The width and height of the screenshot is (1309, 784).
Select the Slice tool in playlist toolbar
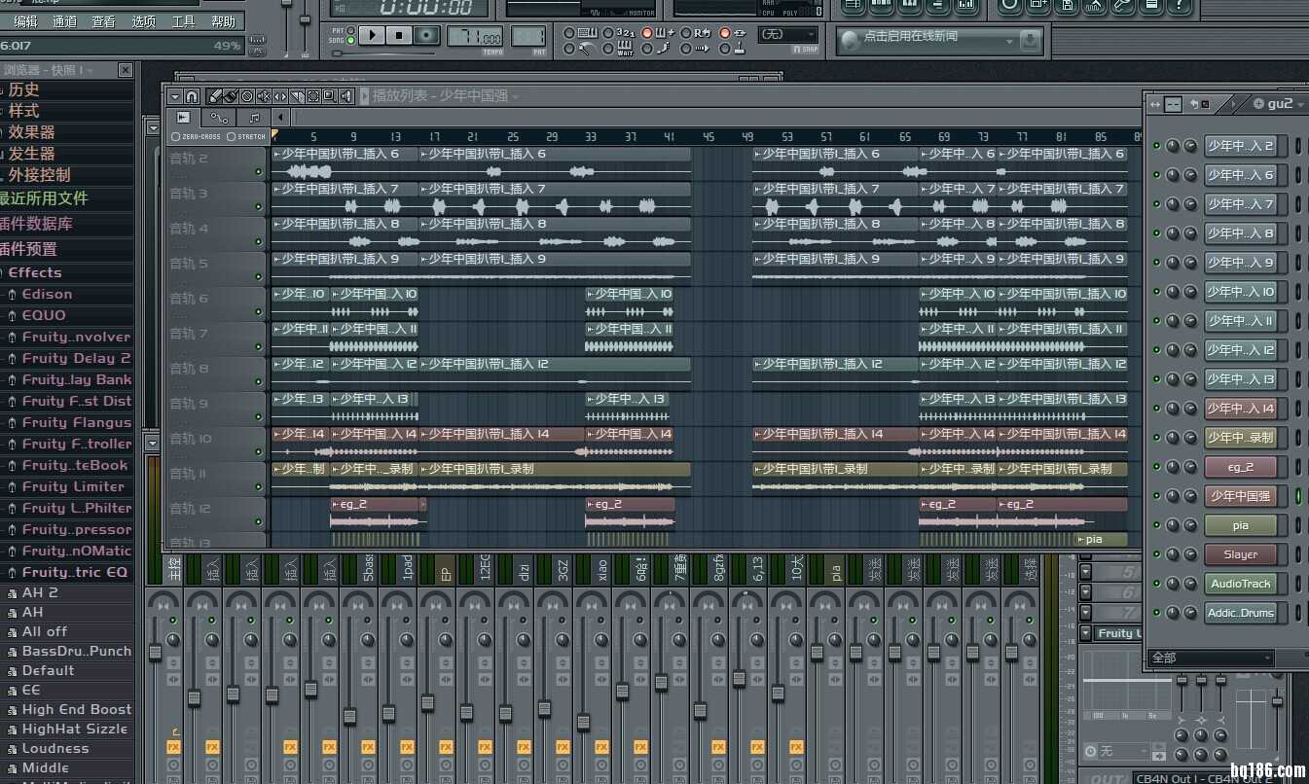pyautogui.click(x=297, y=96)
